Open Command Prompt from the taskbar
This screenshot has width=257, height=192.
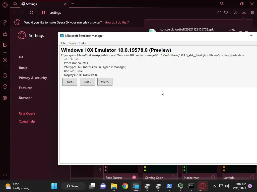click(x=191, y=186)
